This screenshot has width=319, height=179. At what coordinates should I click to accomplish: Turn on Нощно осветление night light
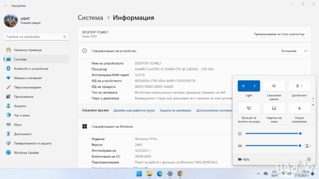tap(299, 108)
